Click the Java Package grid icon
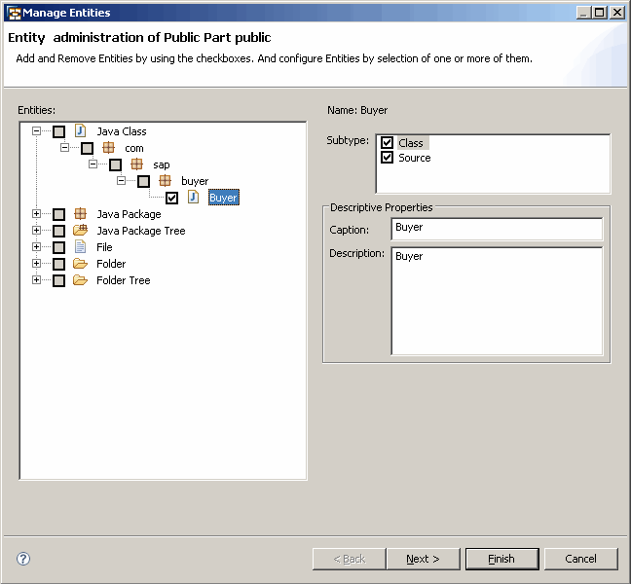This screenshot has height=584, width=631. click(81, 213)
